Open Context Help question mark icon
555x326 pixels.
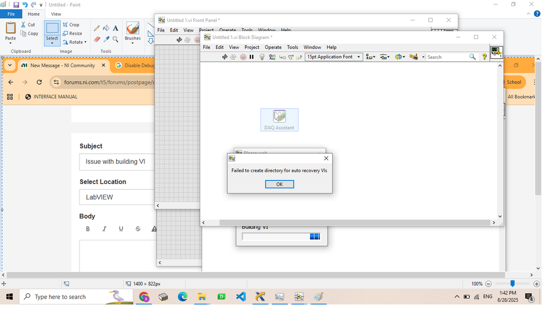pyautogui.click(x=484, y=57)
